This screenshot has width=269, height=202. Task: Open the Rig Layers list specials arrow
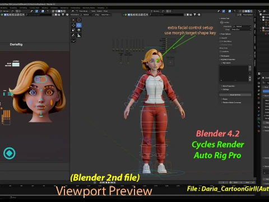[x=250, y=73]
